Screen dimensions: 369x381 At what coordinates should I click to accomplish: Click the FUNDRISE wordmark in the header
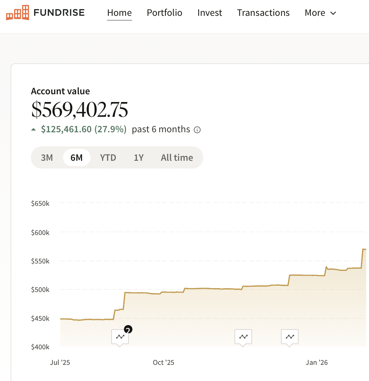click(59, 13)
